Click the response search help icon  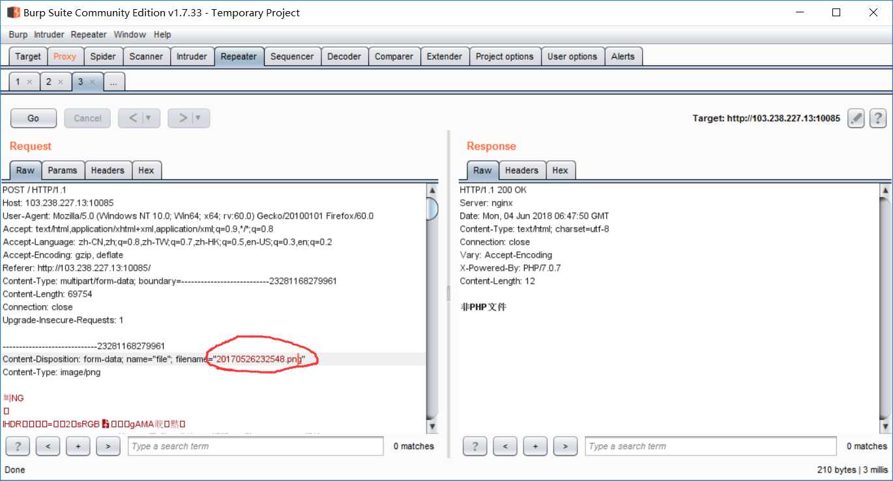(475, 446)
